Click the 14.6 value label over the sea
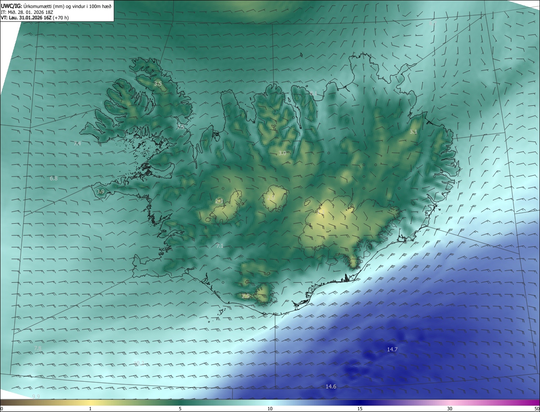Image resolution: width=540 pixels, height=412 pixels. (x=331, y=387)
